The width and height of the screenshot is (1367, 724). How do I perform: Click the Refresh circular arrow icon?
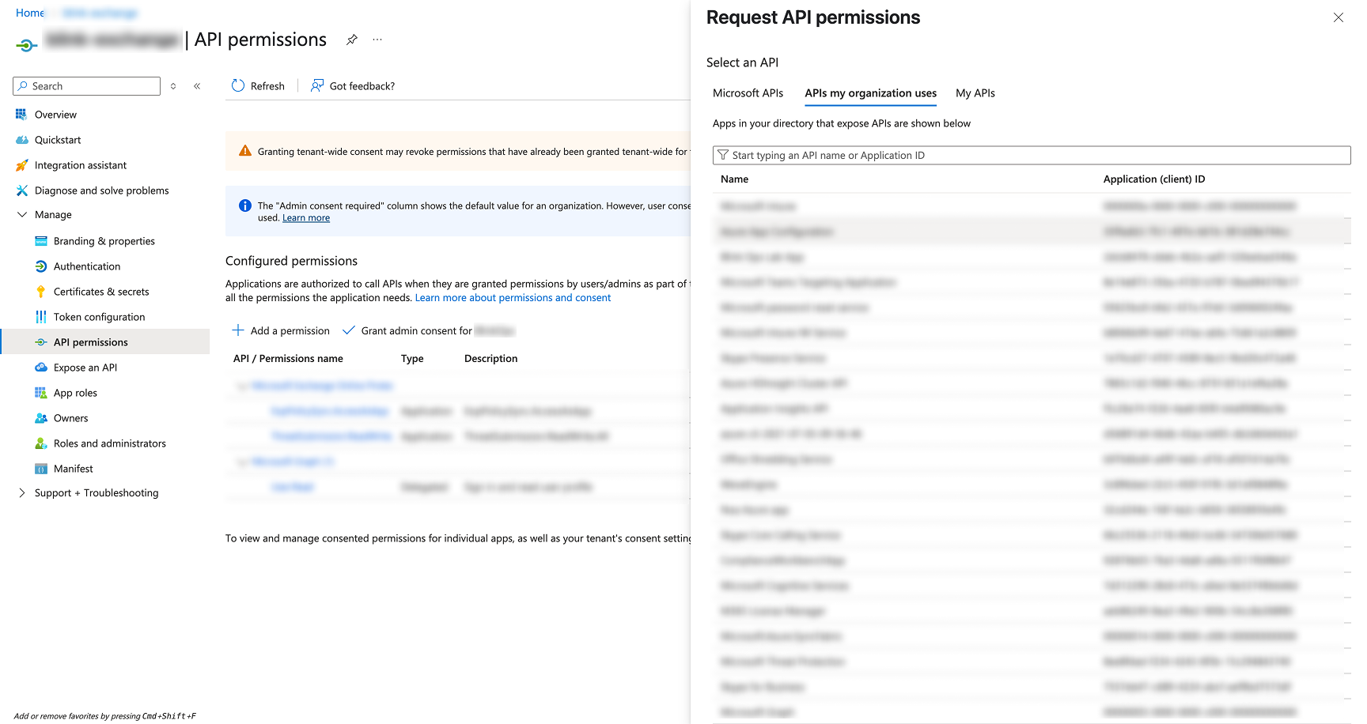pos(238,85)
